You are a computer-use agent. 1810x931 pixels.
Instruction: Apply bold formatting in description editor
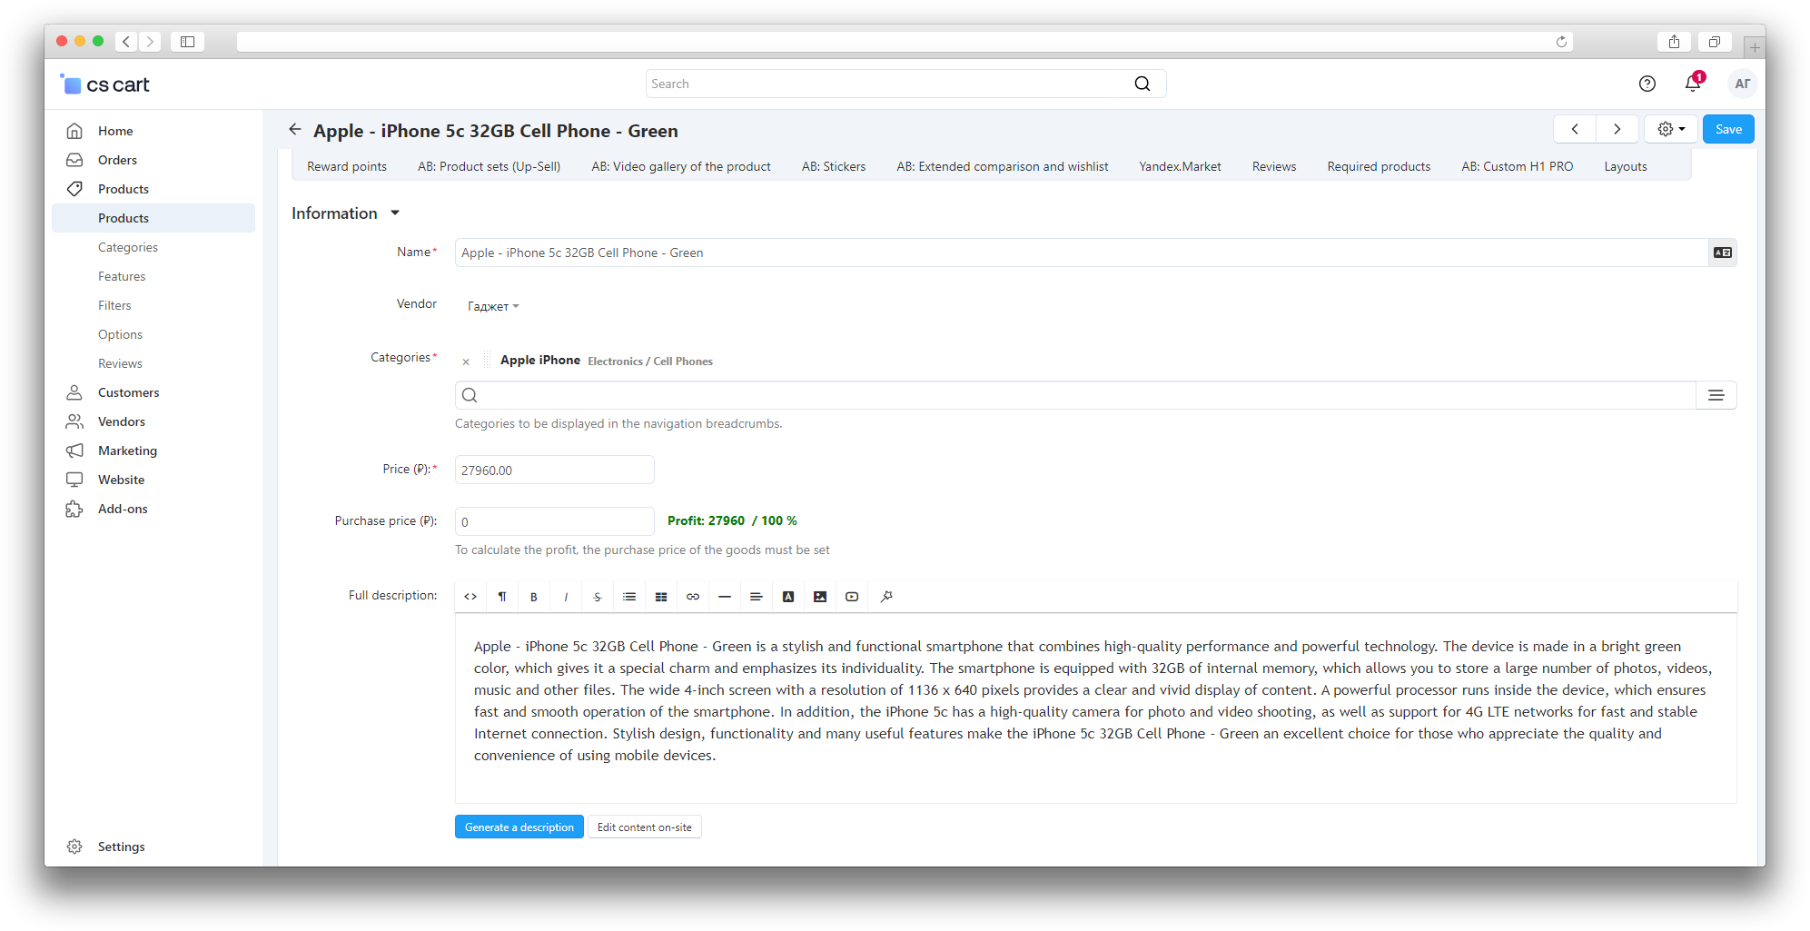click(534, 597)
